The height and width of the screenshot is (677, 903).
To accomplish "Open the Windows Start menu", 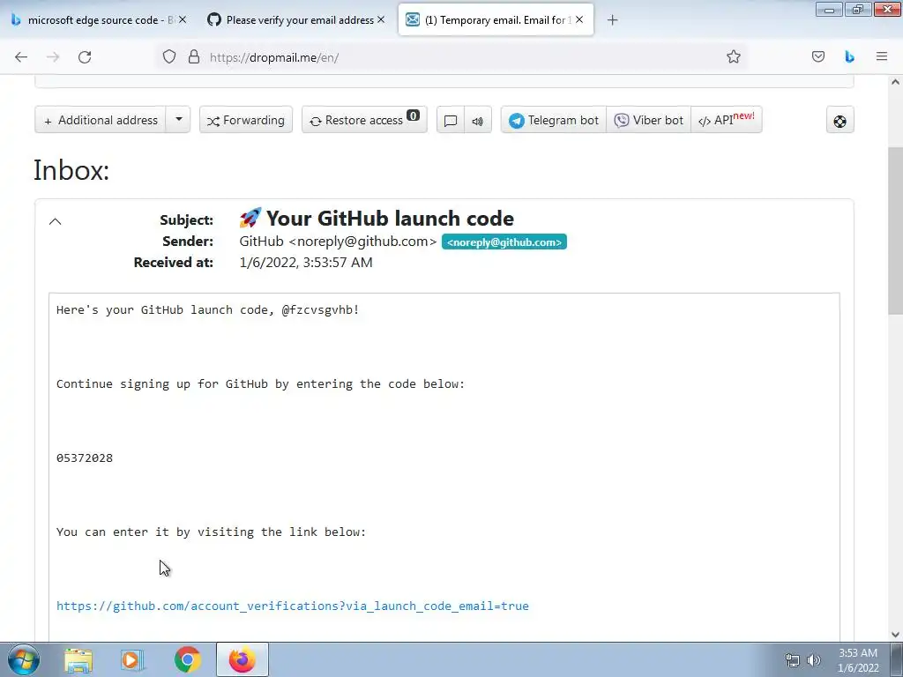I will [x=22, y=659].
